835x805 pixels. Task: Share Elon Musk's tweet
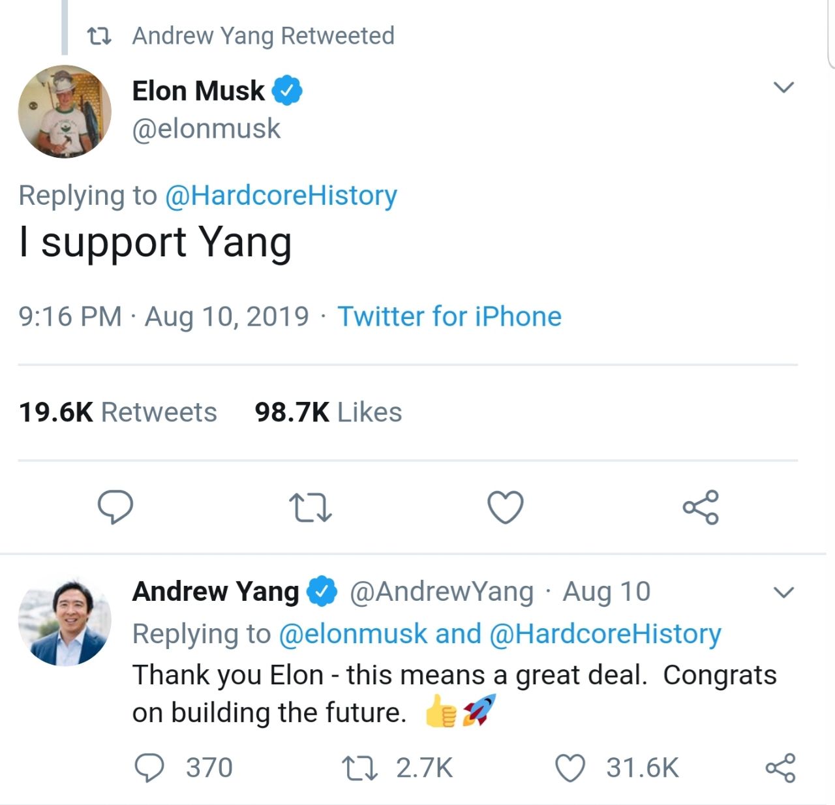click(x=701, y=507)
